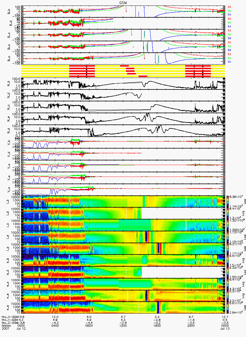Click the bx legend of the B_a panel
Image resolution: width=246 pixels, height=337 pixels.
tap(230, 62)
